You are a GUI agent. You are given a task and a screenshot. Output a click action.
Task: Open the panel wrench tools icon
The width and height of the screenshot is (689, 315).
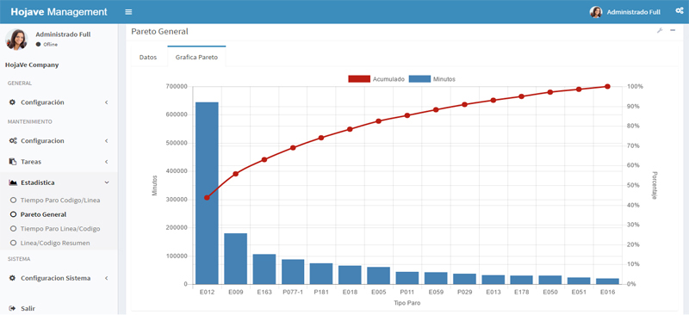click(660, 30)
